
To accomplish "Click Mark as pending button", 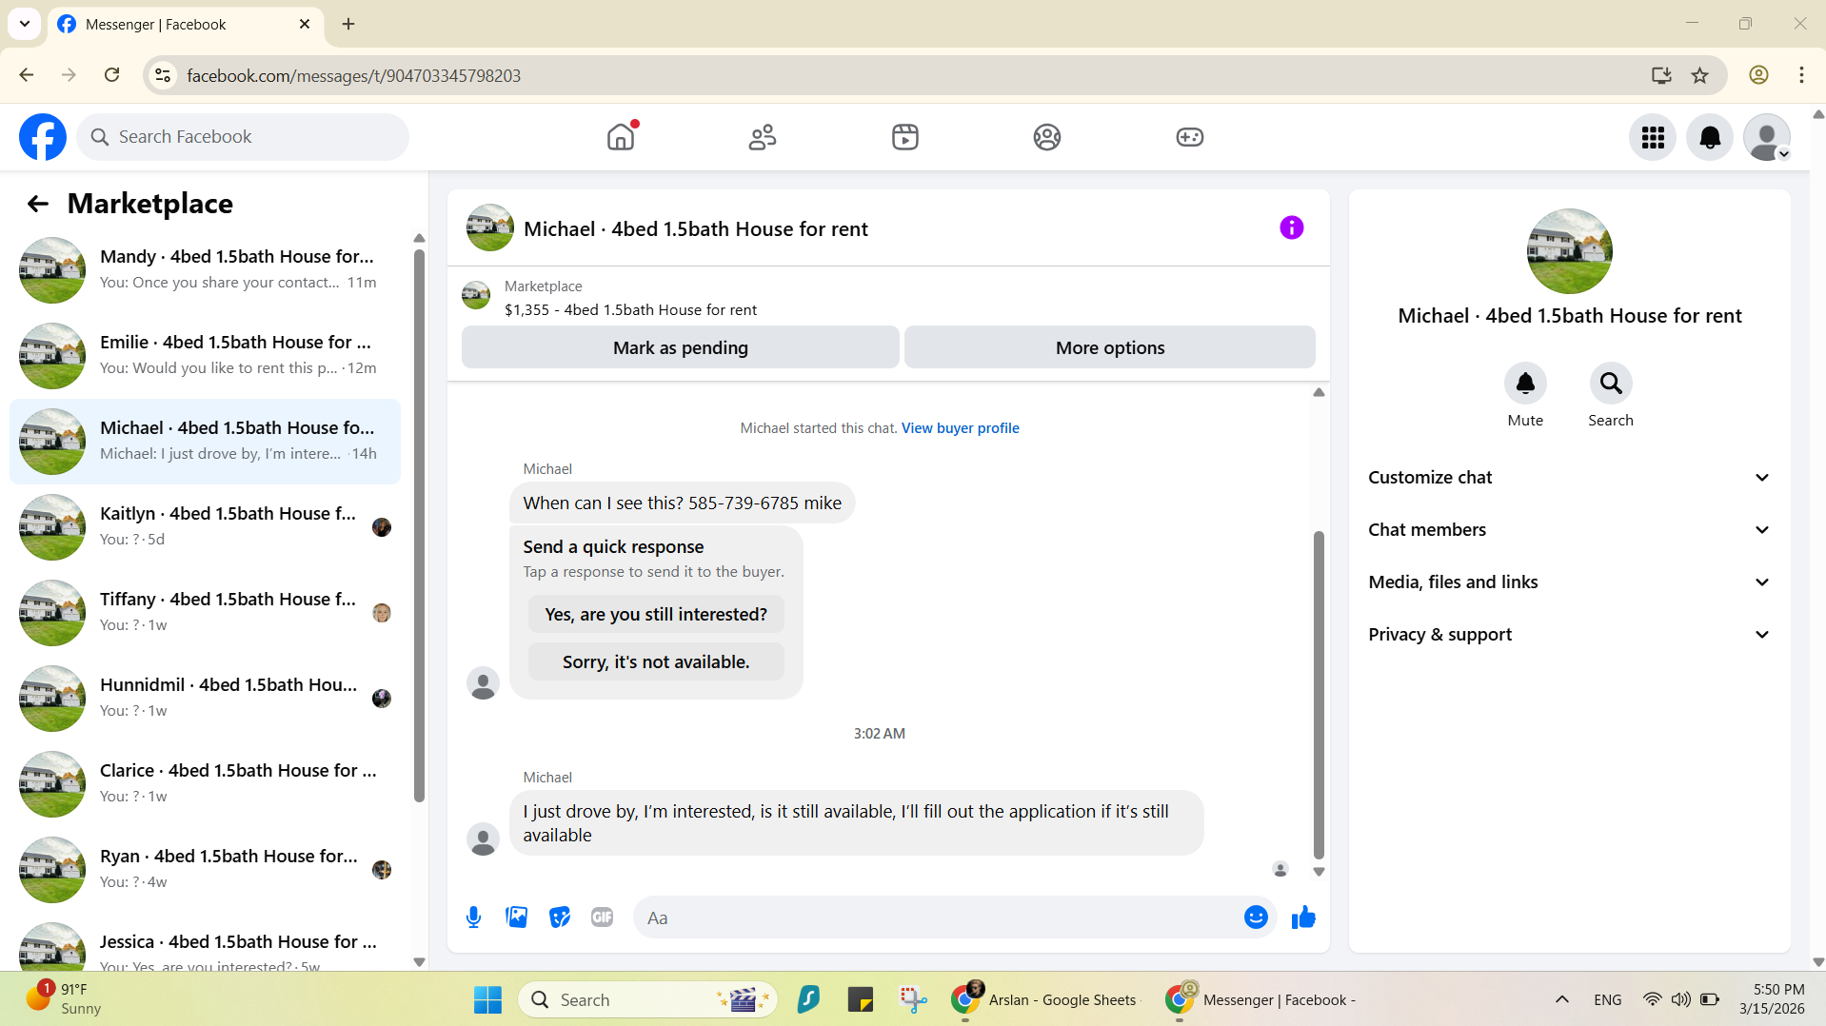I will pos(681,347).
